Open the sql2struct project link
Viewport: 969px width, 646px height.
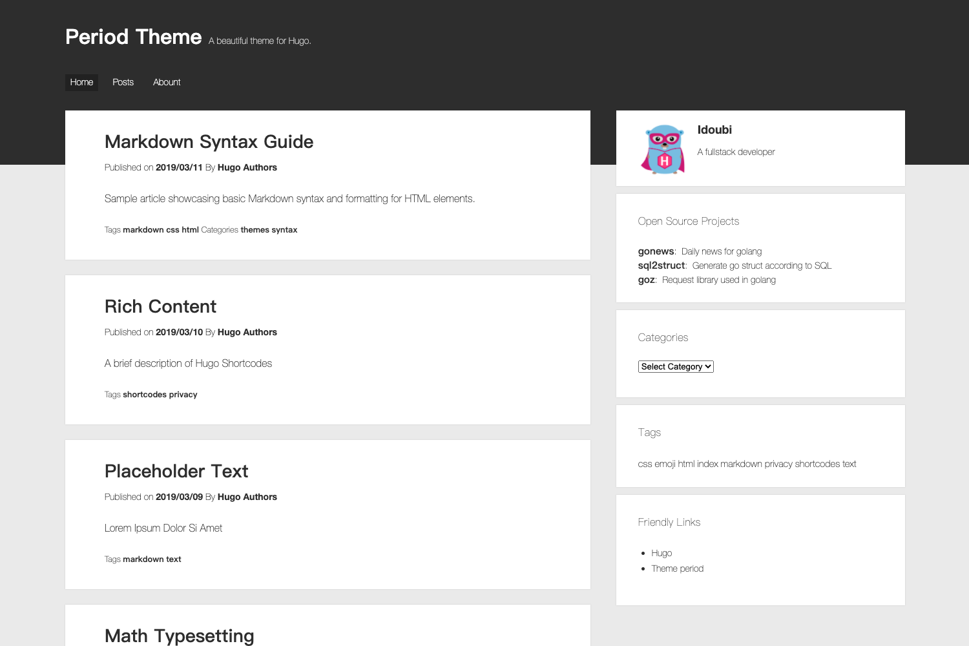point(662,266)
